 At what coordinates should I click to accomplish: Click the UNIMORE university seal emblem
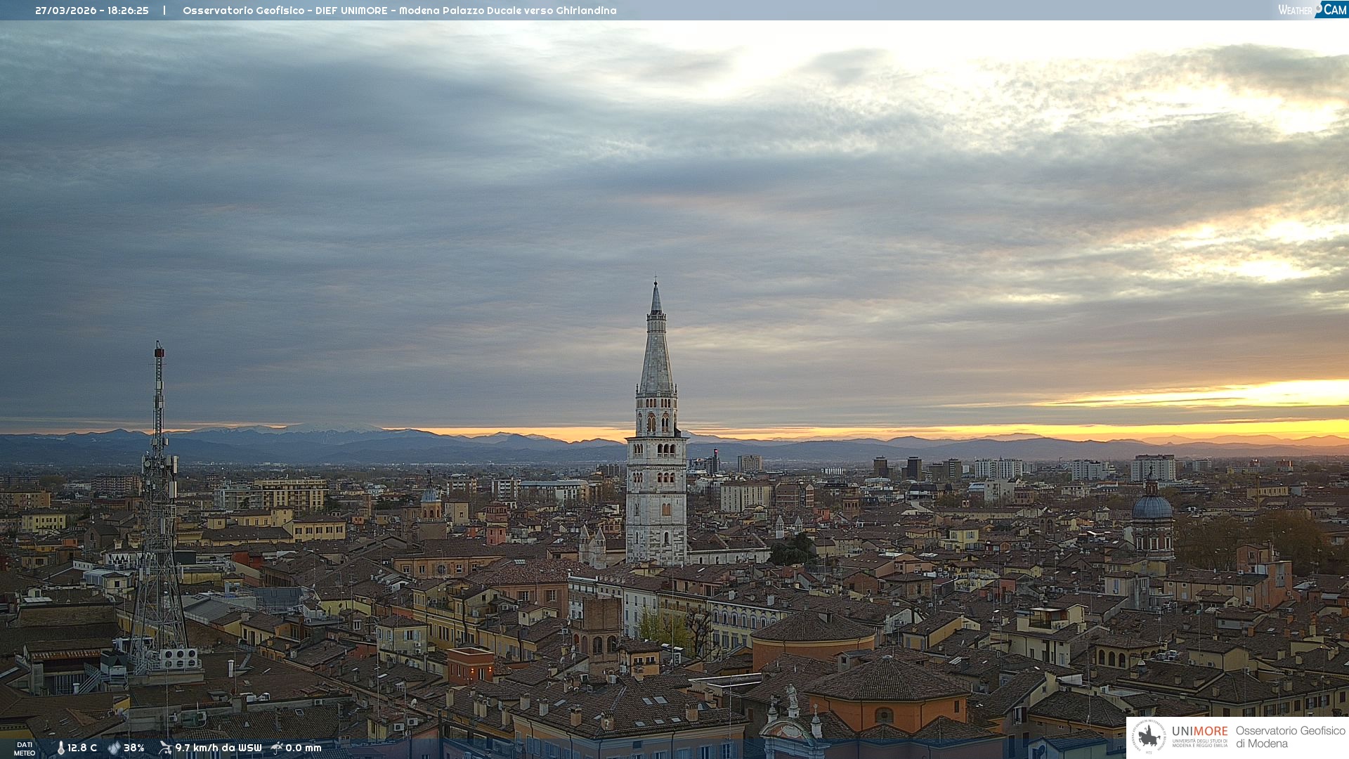1149,737
